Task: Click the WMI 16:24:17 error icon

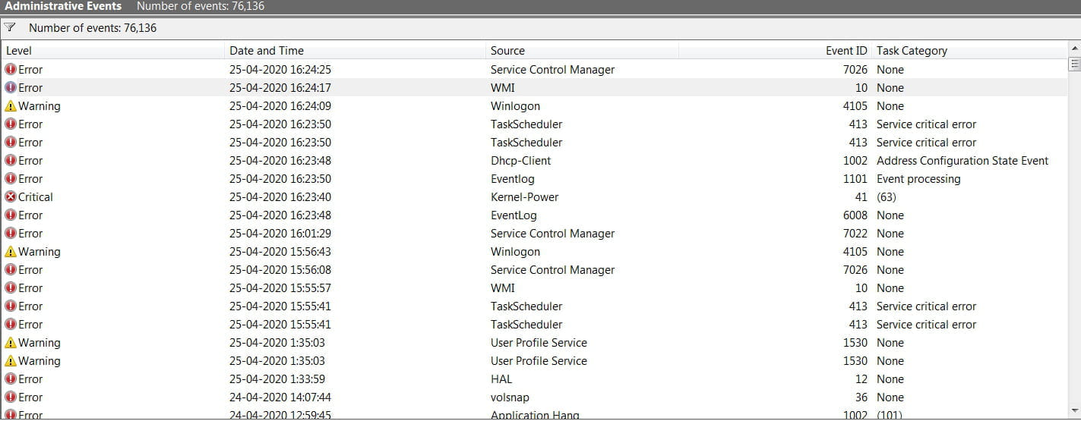Action: [x=11, y=88]
